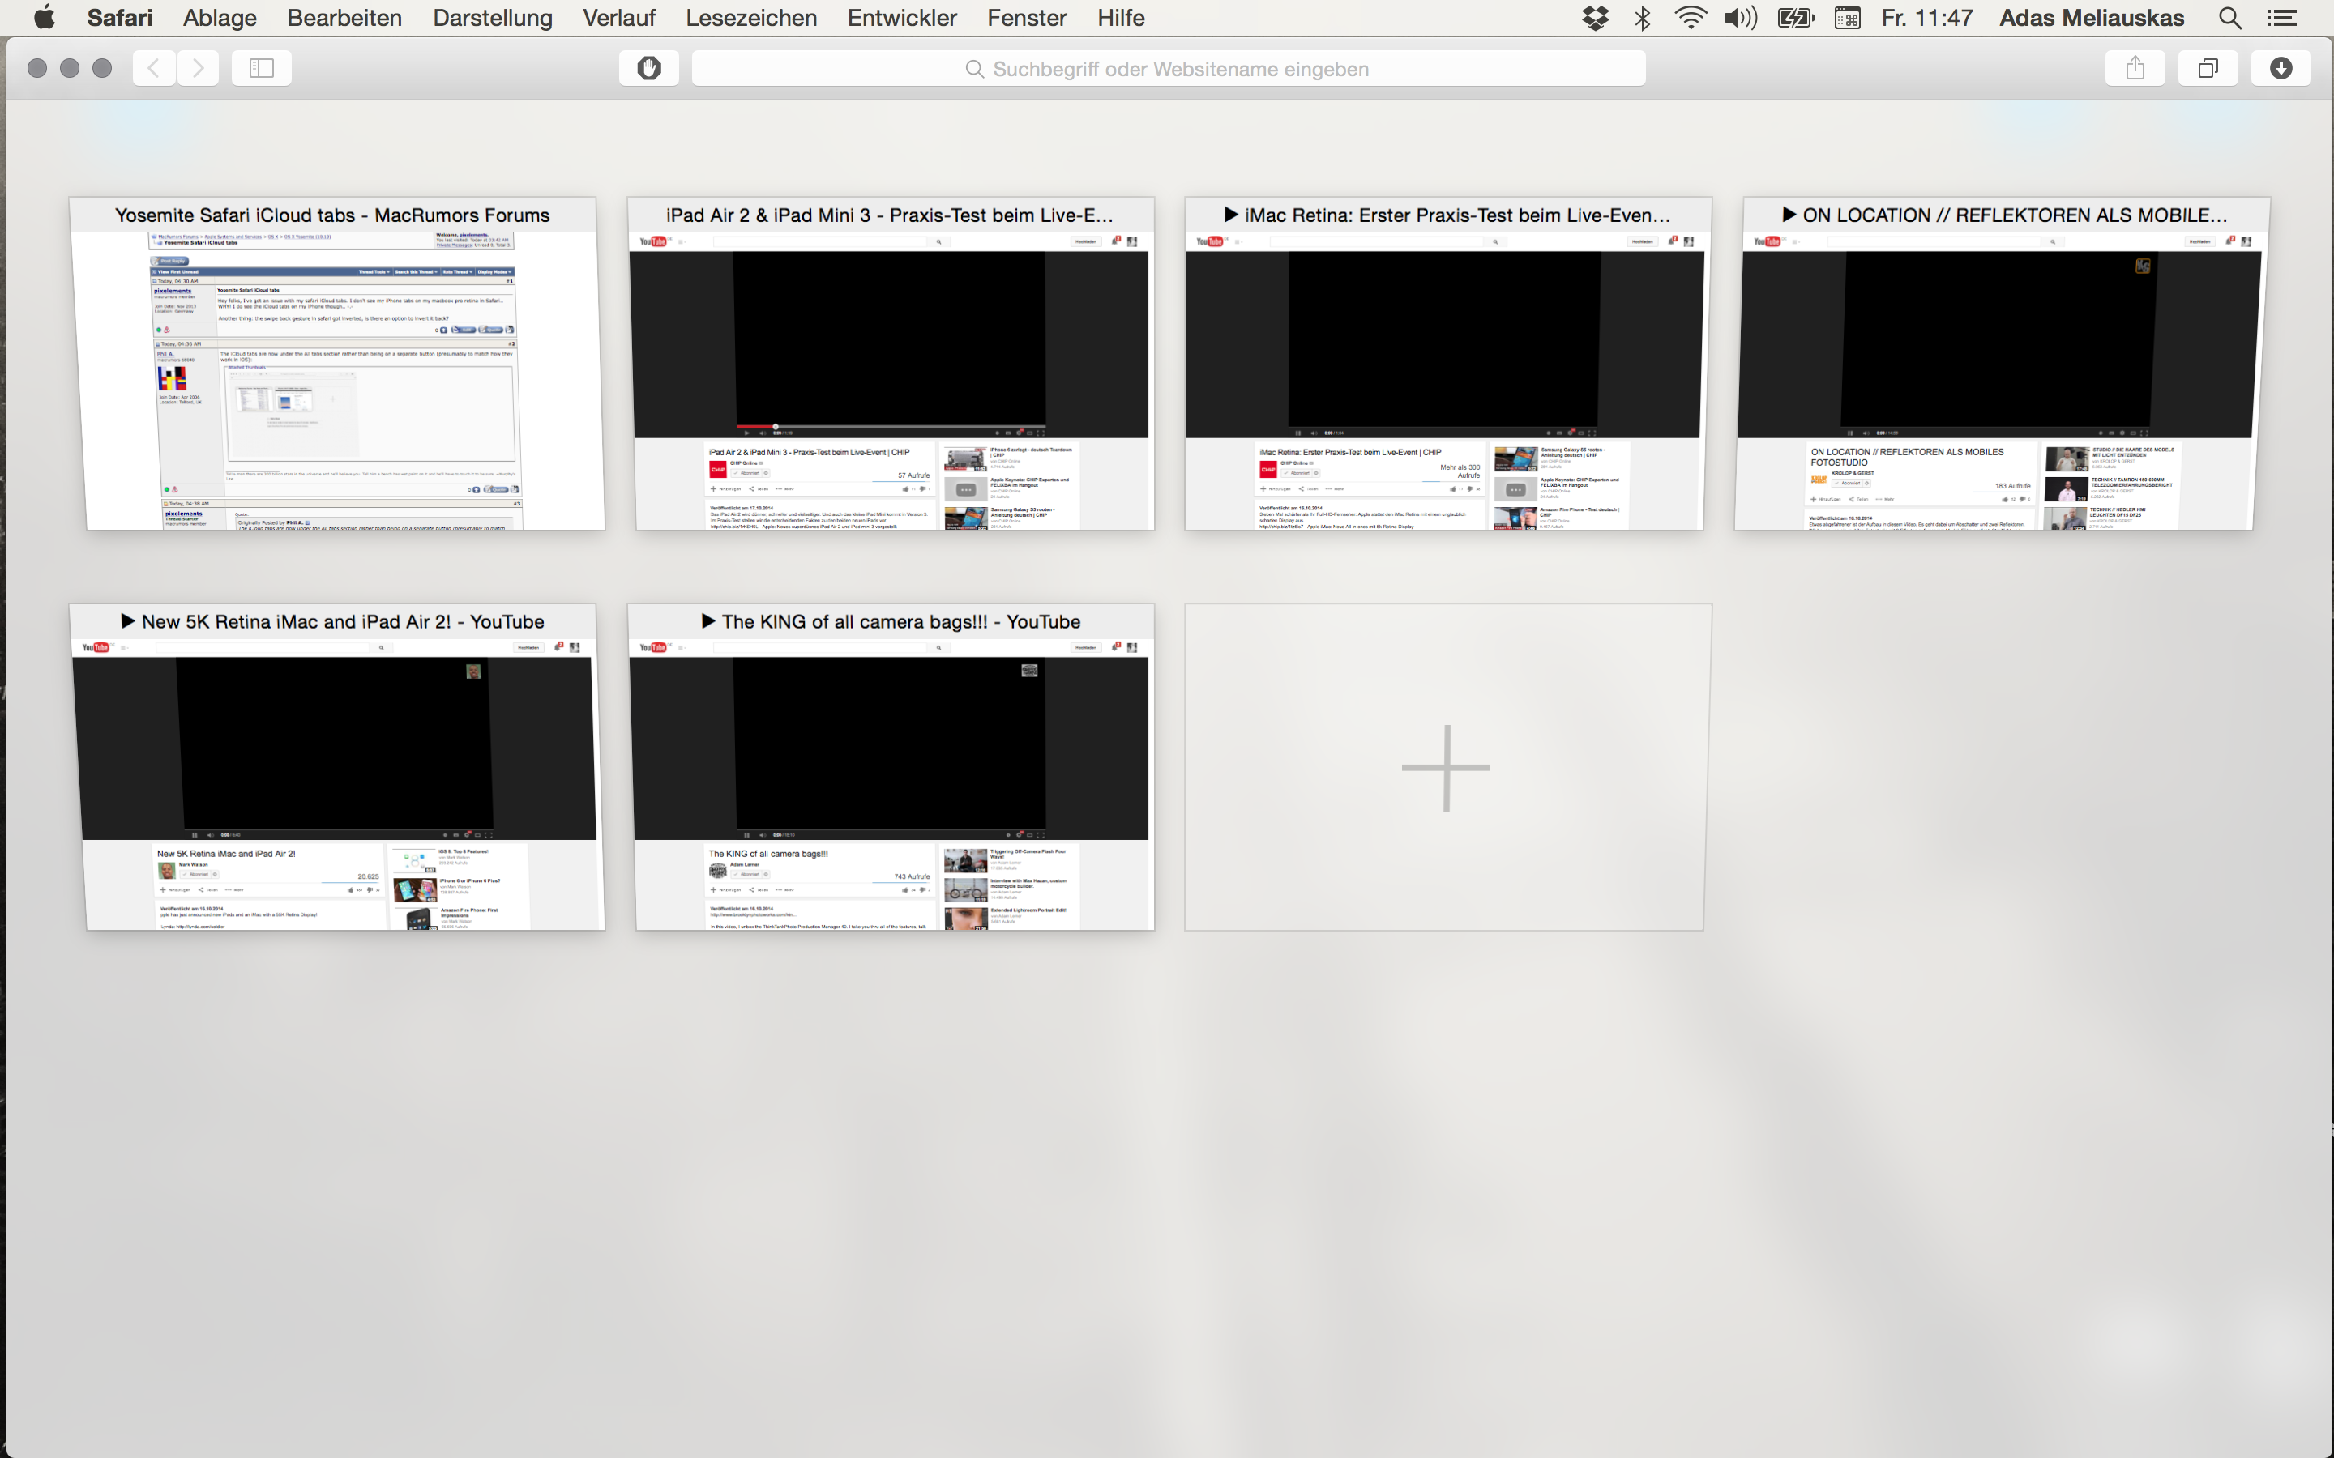Click the plus tile to add new tab
This screenshot has height=1458, width=2334.
coord(1445,768)
